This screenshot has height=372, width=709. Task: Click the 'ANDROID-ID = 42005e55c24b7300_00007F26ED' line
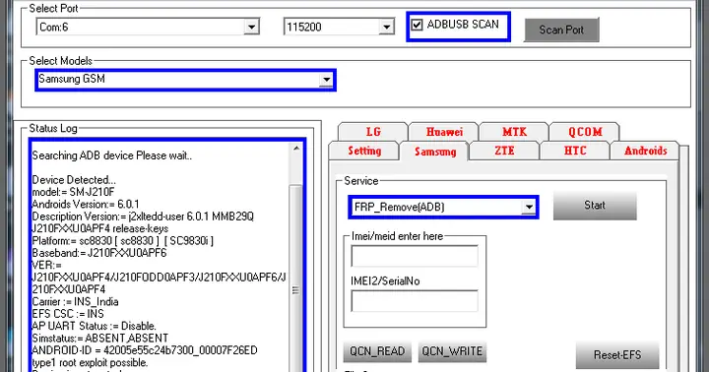click(145, 350)
